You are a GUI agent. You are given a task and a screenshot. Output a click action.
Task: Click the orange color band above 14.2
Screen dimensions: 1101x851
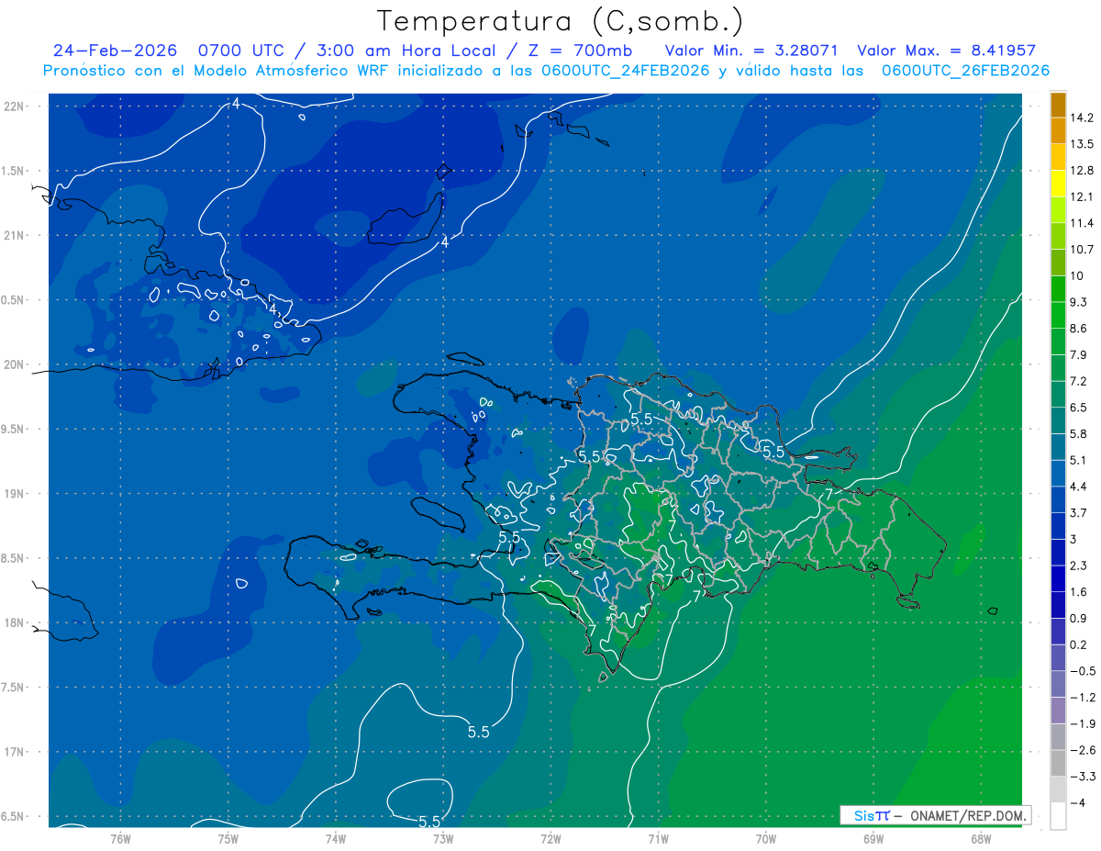click(1058, 105)
